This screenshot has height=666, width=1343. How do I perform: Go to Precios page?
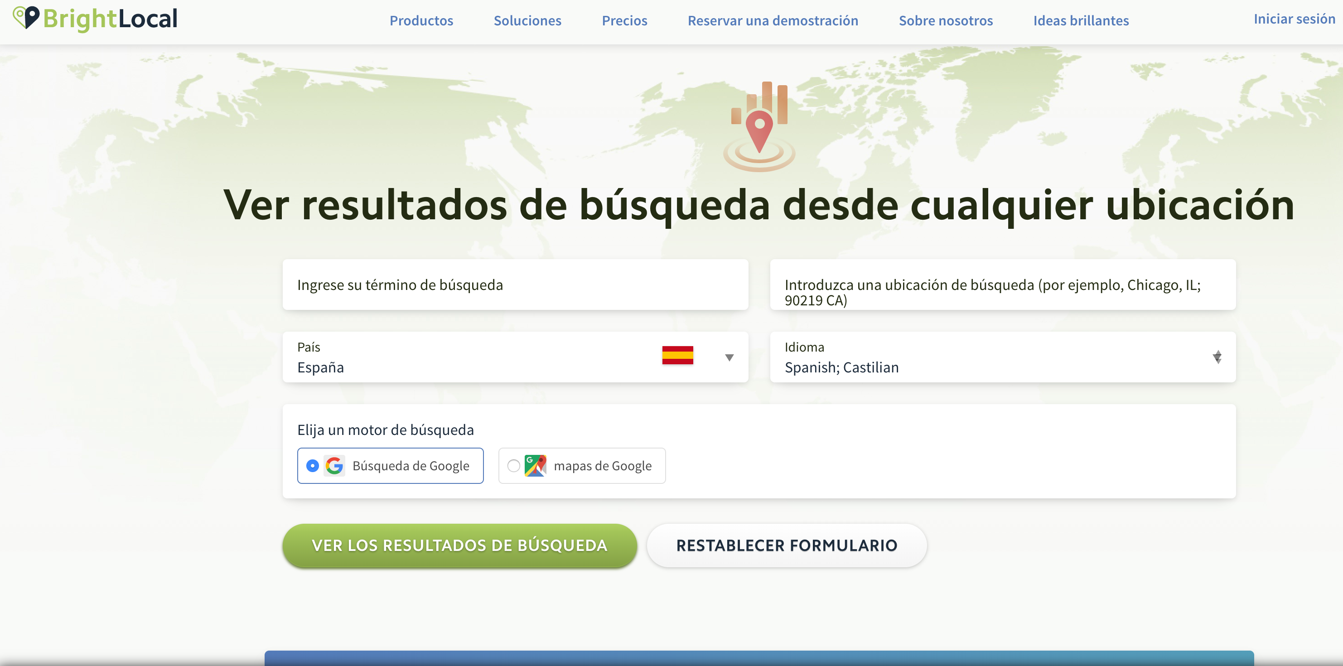[624, 21]
